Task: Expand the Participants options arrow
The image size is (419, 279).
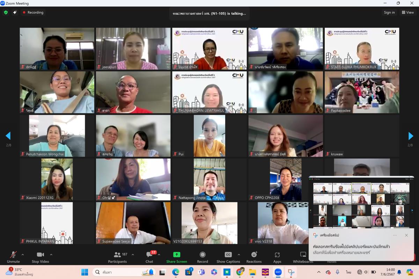Action: [x=133, y=255]
